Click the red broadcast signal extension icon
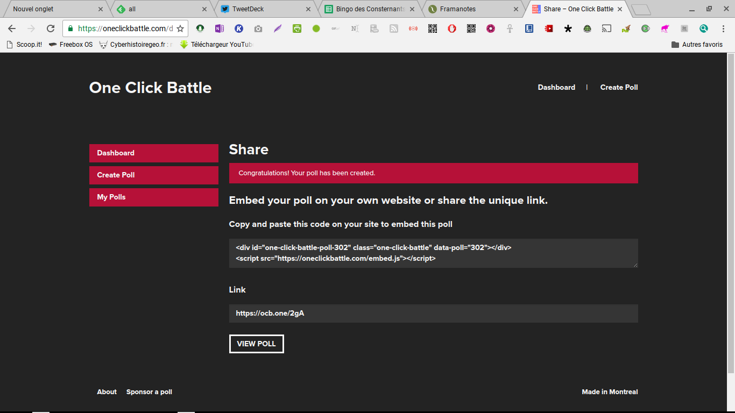 pyautogui.click(x=413, y=29)
